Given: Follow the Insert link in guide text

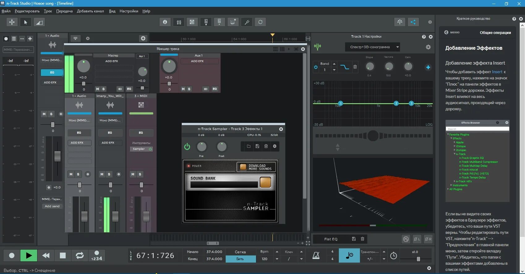Looking at the screenshot, I should 497,72.
